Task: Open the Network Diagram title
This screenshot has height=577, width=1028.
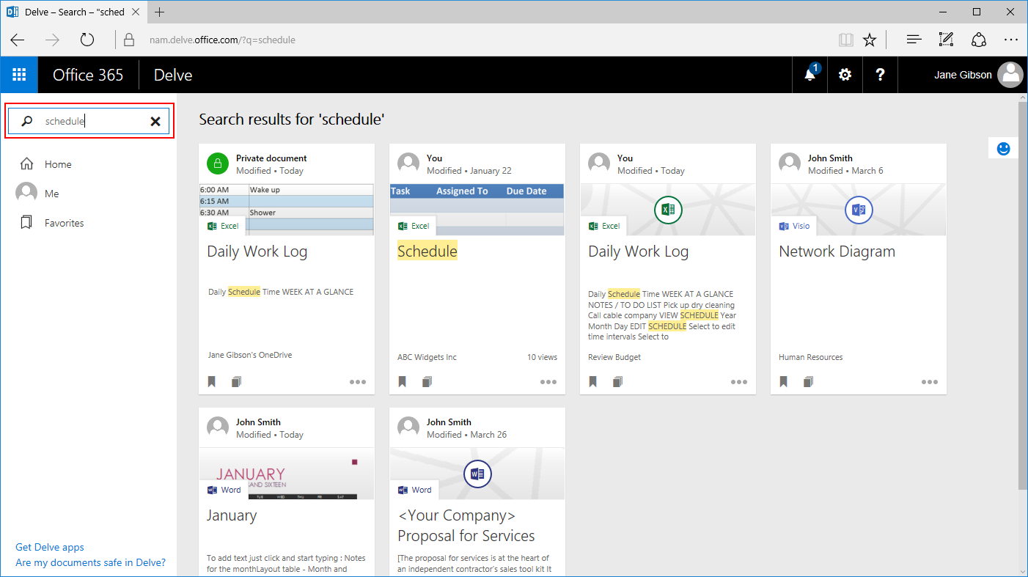Action: pos(837,251)
